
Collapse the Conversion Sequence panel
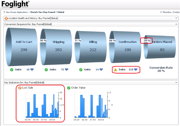pyautogui.click(x=176, y=24)
